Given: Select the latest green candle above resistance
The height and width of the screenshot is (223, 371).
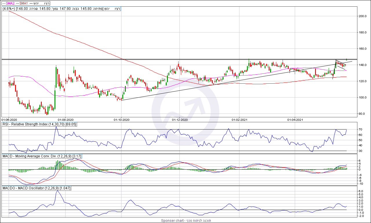Looking at the screenshot, I should point(347,59).
